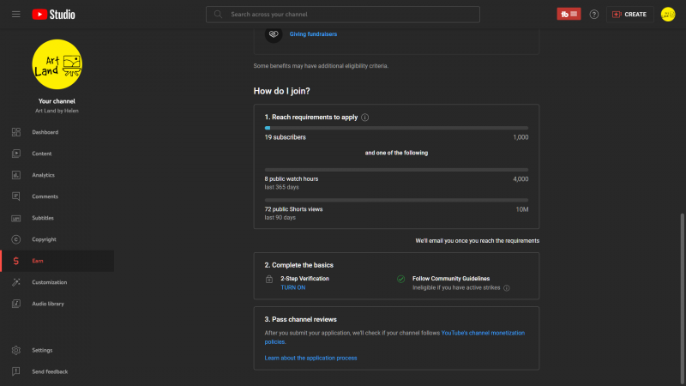Open the hamburger navigation menu

point(15,15)
